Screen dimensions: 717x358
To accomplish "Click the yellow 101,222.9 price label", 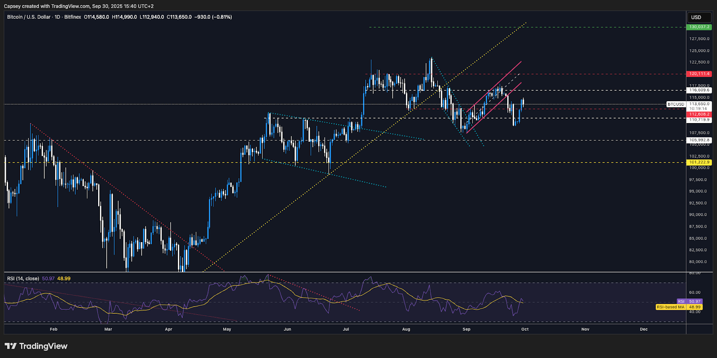I will [x=699, y=162].
